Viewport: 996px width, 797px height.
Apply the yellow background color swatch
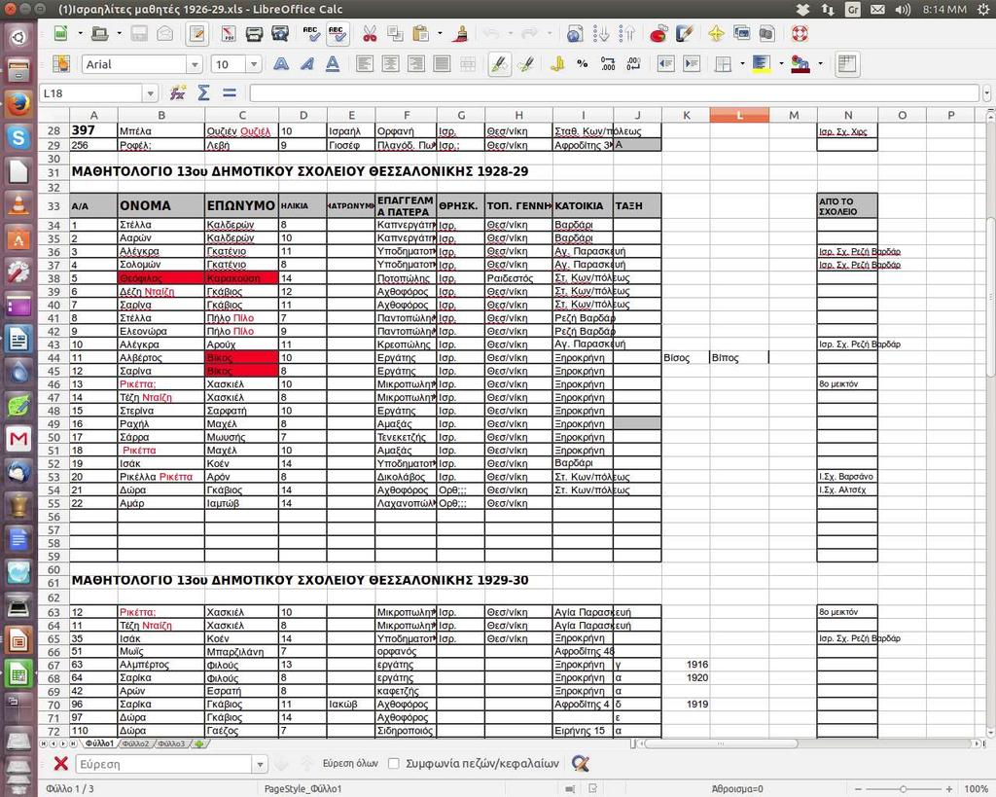761,63
